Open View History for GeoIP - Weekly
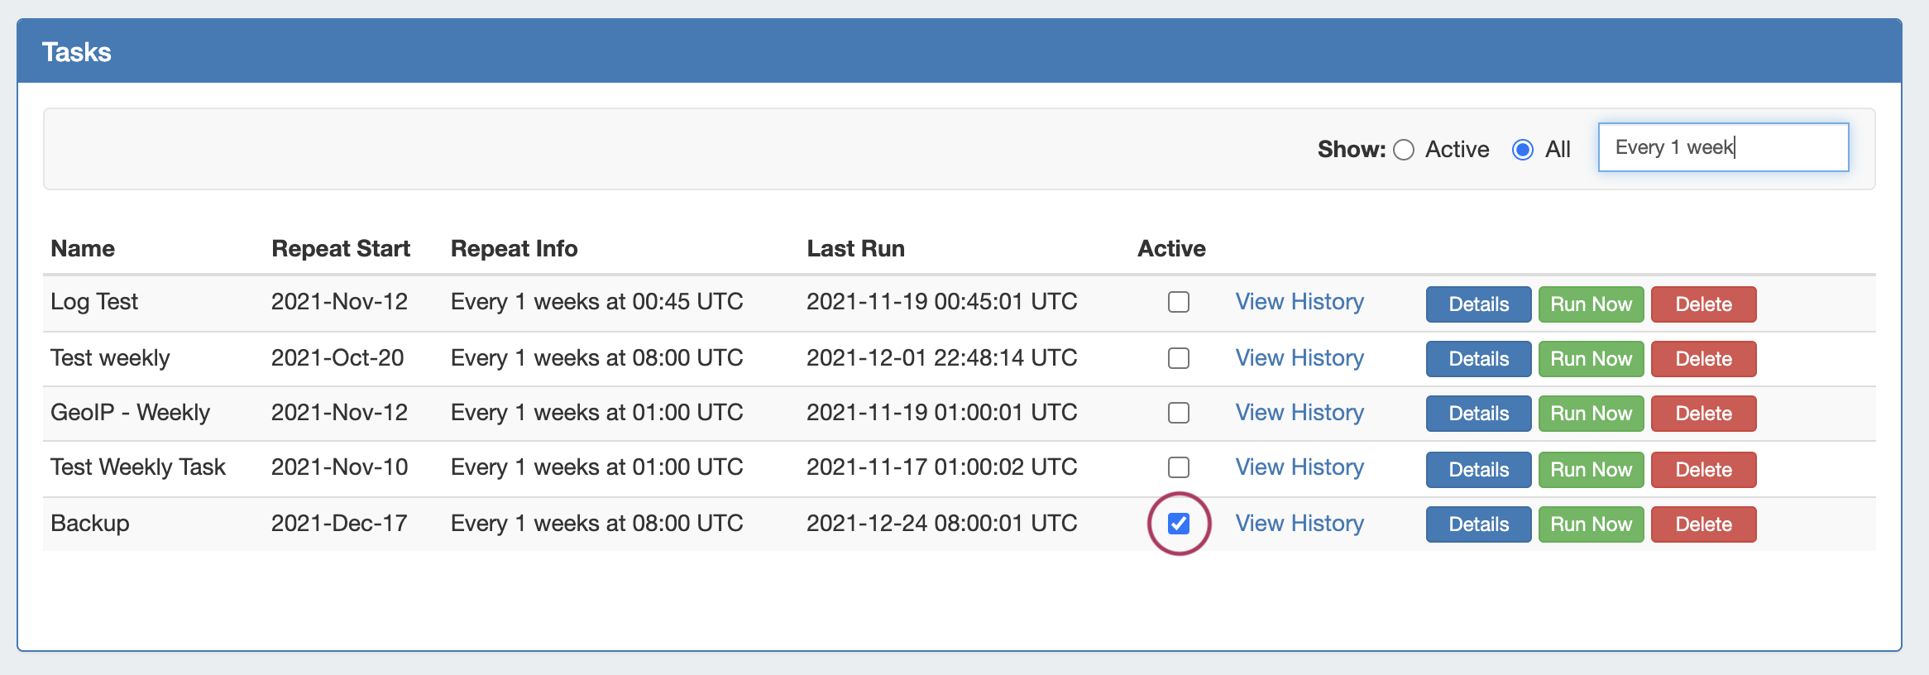The width and height of the screenshot is (1929, 675). (1299, 413)
